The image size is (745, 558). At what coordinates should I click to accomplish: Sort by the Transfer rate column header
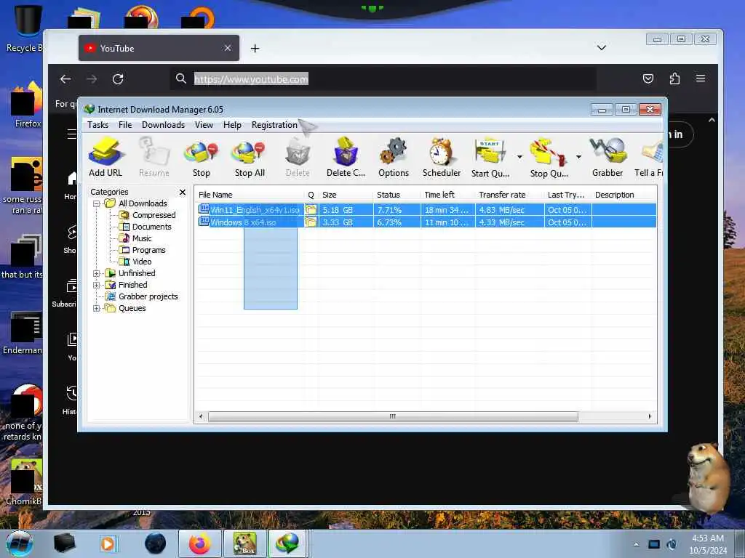pos(510,195)
